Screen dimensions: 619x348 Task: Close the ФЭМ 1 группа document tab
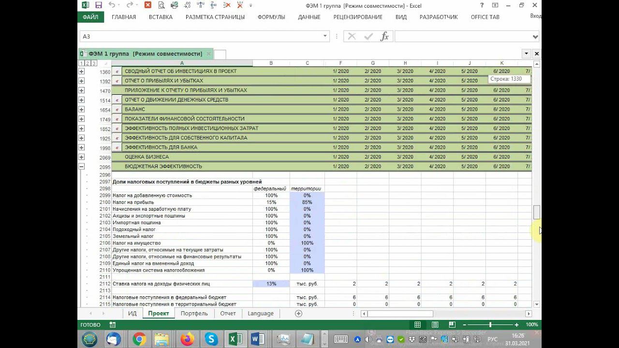tap(208, 54)
